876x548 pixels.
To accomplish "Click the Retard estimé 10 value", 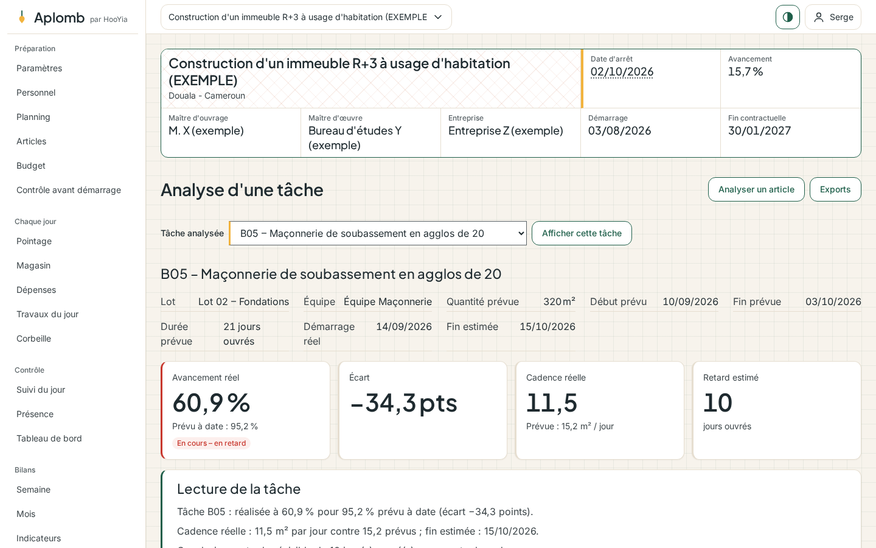I will coord(718,402).
